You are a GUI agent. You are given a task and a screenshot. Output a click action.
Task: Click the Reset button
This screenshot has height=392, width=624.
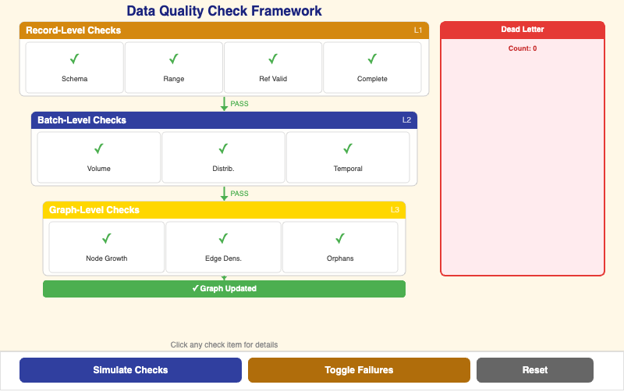pyautogui.click(x=535, y=370)
